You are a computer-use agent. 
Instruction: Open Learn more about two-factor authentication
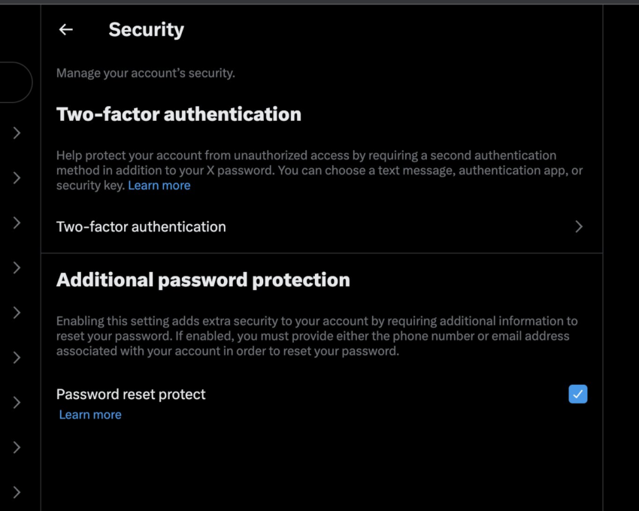[x=159, y=185]
